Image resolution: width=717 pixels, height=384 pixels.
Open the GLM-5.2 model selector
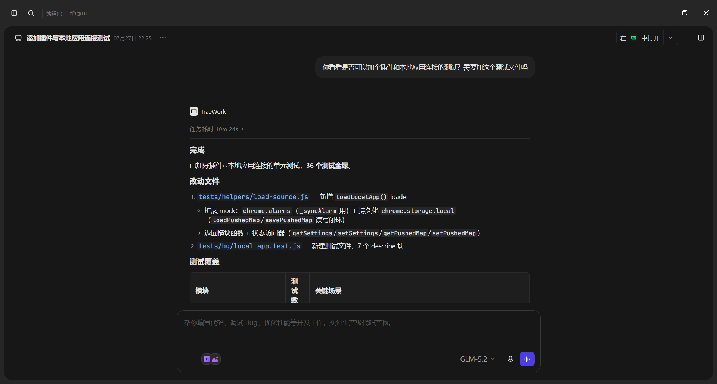477,359
